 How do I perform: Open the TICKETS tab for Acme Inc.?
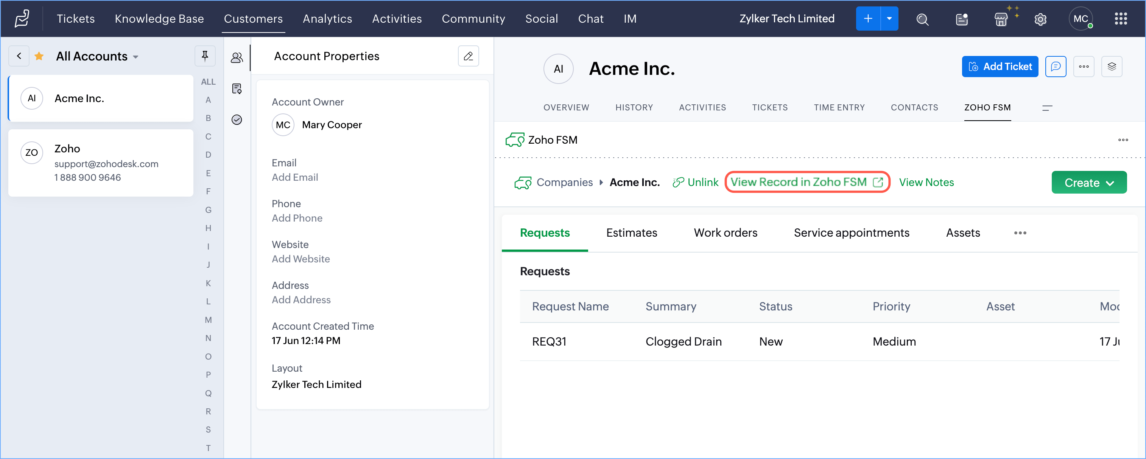(x=770, y=107)
